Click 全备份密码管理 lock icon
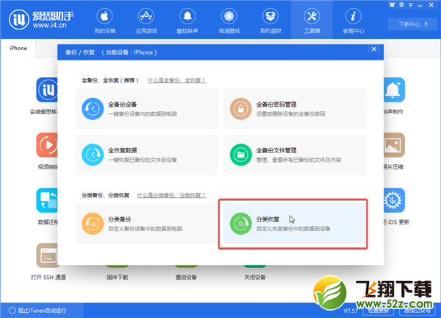The height and width of the screenshot is (318, 441). pos(241,109)
